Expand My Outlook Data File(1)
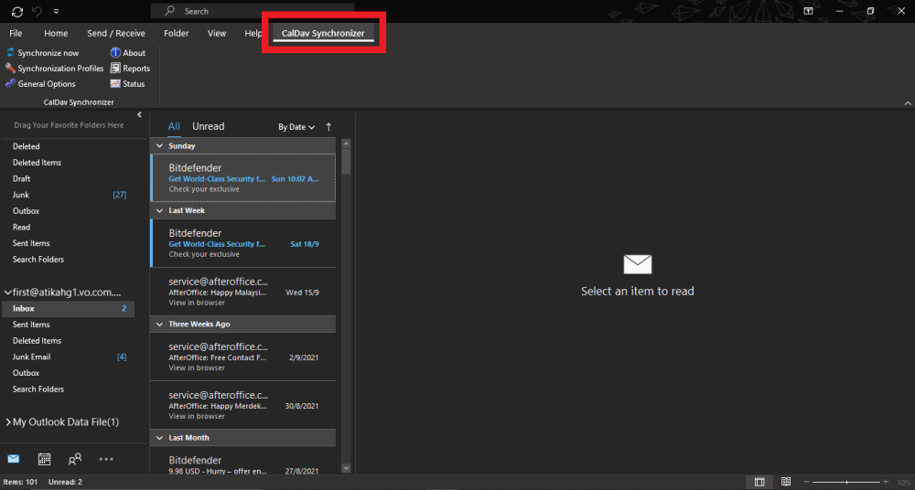This screenshot has height=490, width=915. click(x=7, y=422)
